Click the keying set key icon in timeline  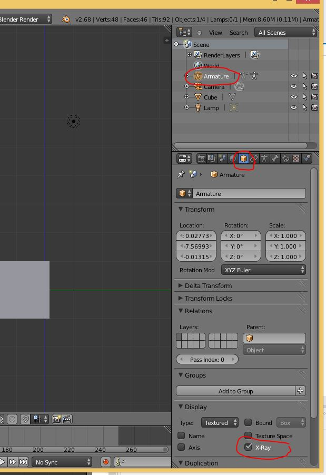click(120, 462)
